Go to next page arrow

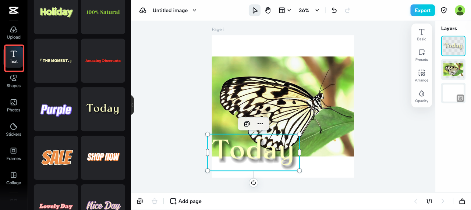coord(443,201)
